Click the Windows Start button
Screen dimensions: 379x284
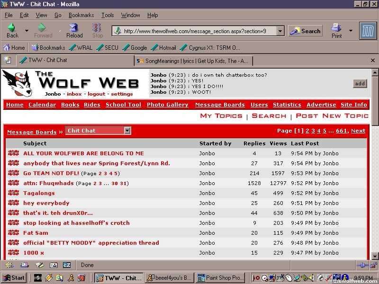click(14, 278)
